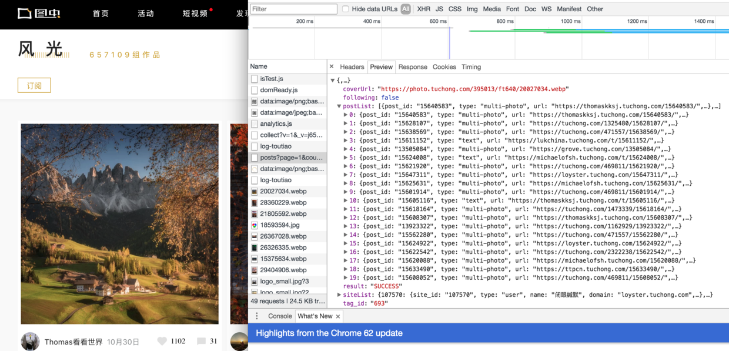Filter requests by Doc
Screen dimensions: 729x351
click(530, 9)
